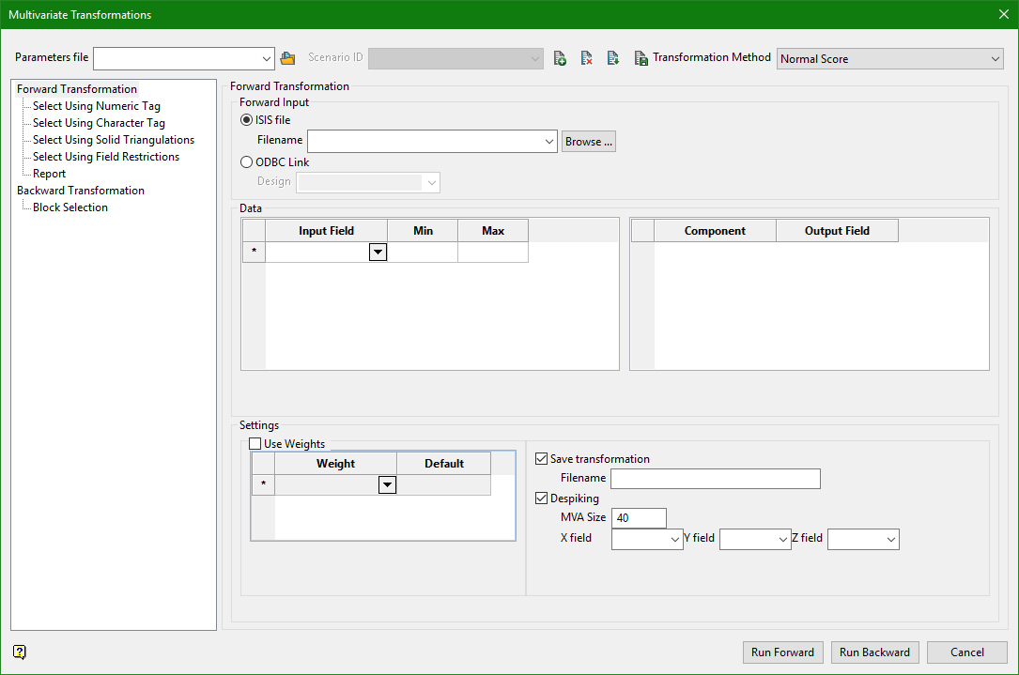Open the X field dropdown
Screen dimensions: 1019x675
pos(647,540)
